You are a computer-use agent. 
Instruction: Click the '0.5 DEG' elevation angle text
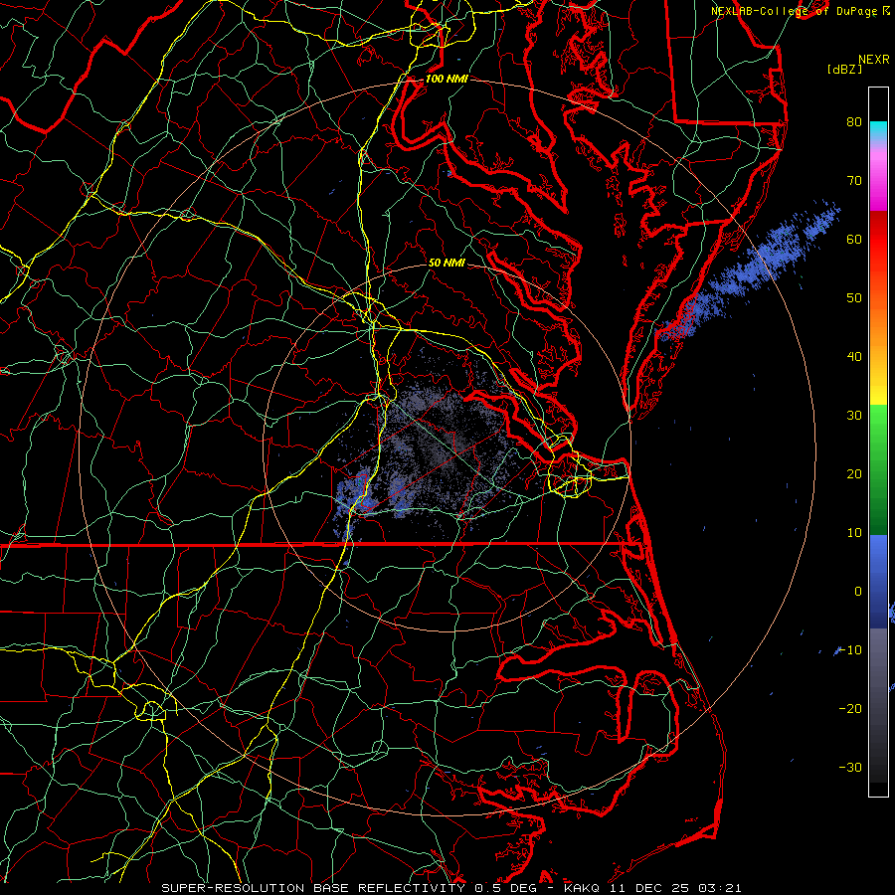(506, 888)
